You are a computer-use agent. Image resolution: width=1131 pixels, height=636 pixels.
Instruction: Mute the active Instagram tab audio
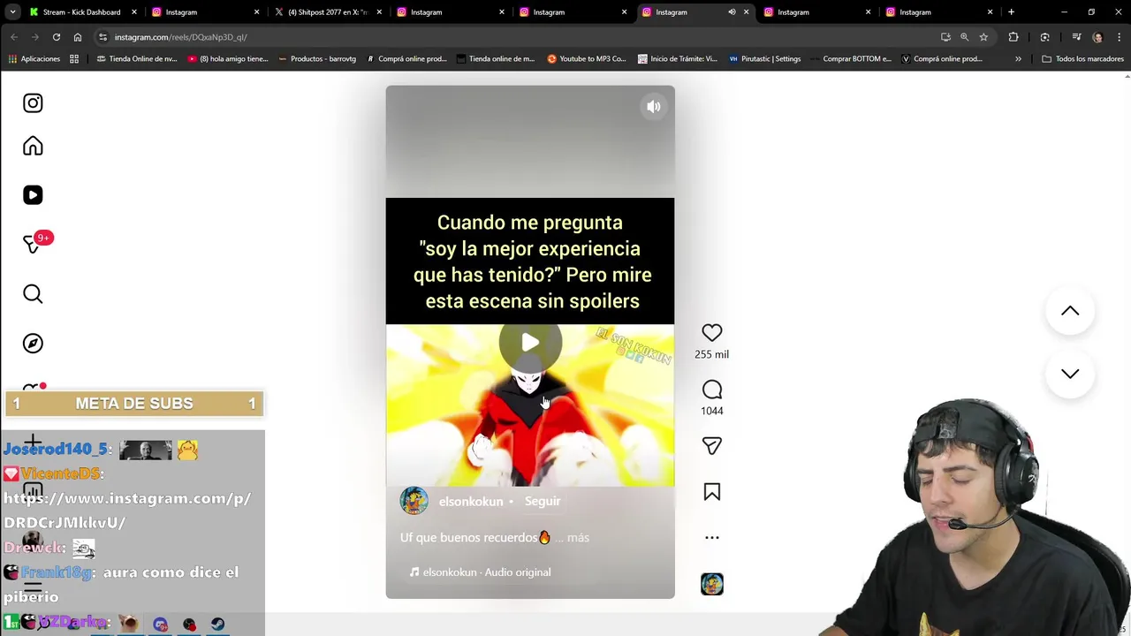pos(732,12)
